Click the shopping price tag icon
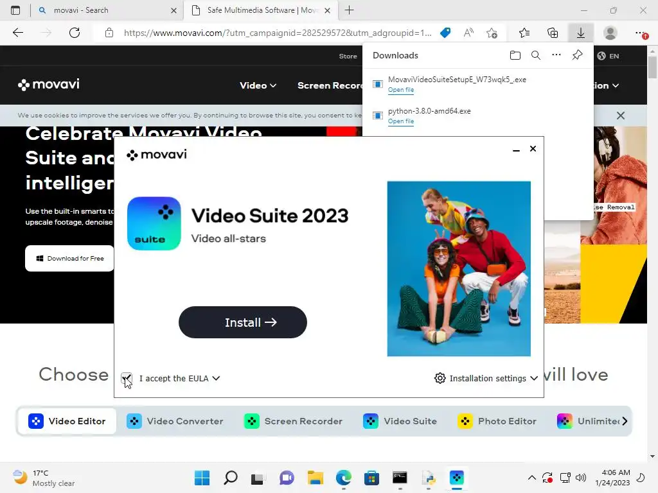The width and height of the screenshot is (658, 493). [445, 33]
